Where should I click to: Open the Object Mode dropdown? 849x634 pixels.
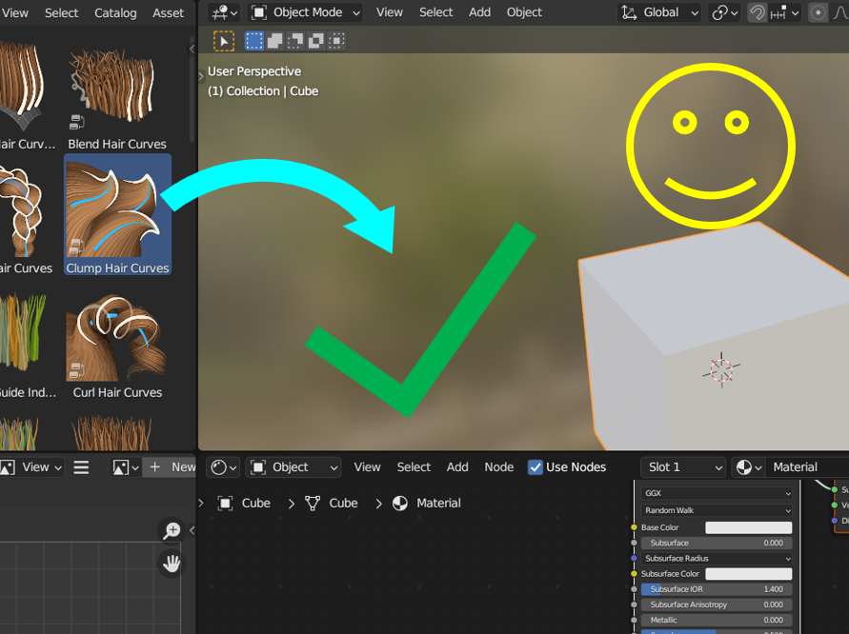[x=305, y=12]
